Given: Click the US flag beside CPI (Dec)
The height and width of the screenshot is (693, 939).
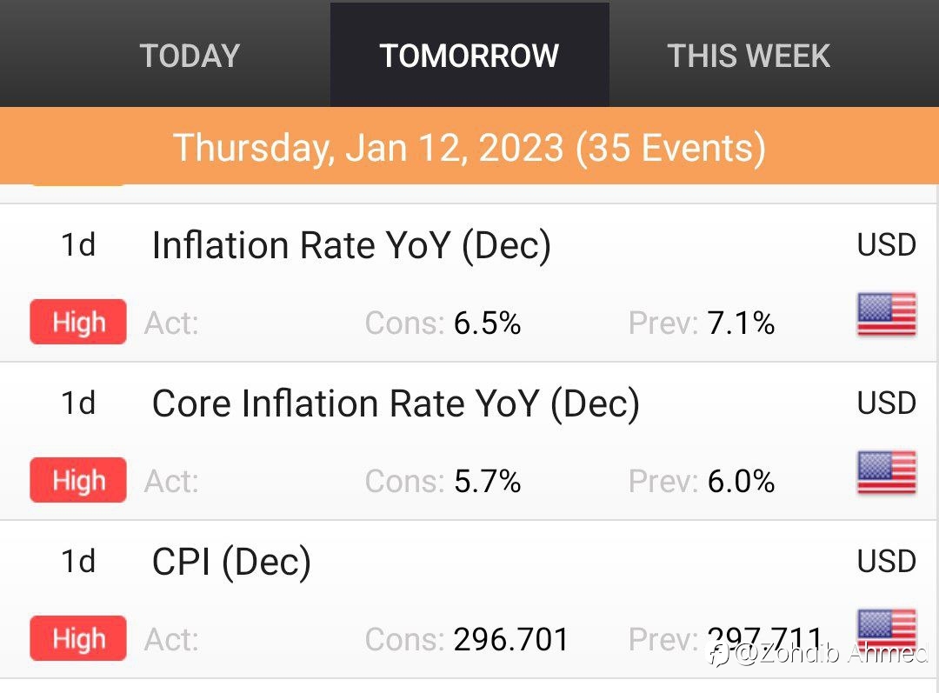Looking at the screenshot, I should coord(886,630).
